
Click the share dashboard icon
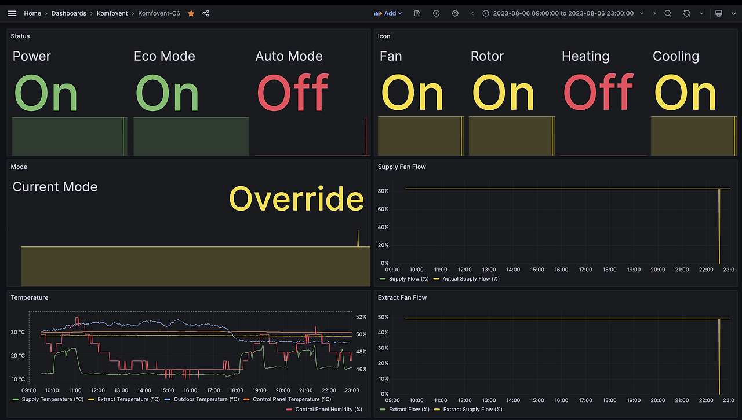coord(206,13)
